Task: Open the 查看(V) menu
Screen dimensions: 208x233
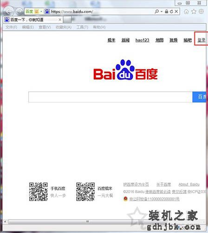Action: click(x=45, y=27)
